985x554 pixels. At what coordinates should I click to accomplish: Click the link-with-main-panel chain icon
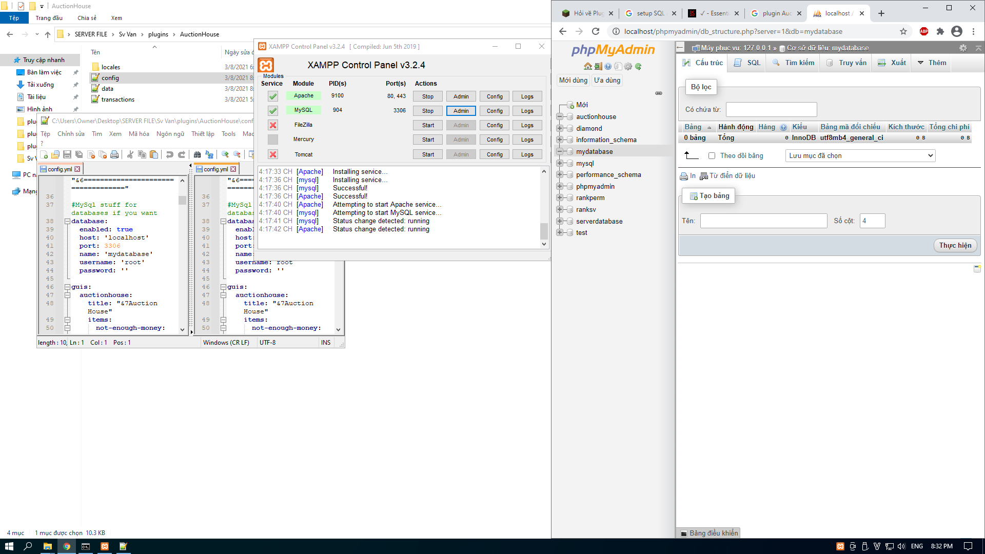(x=659, y=93)
